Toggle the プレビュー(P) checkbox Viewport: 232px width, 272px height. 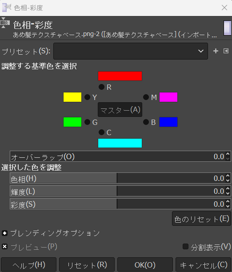[x=5, y=247]
